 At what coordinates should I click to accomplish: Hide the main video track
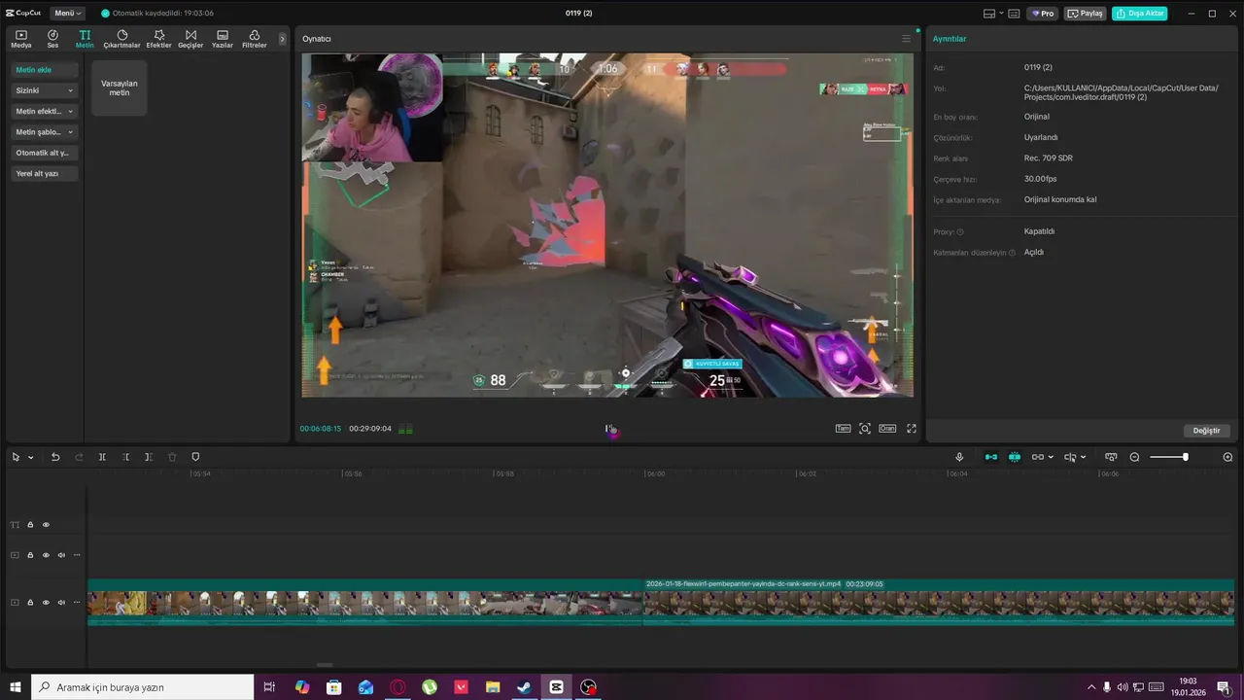[46, 603]
